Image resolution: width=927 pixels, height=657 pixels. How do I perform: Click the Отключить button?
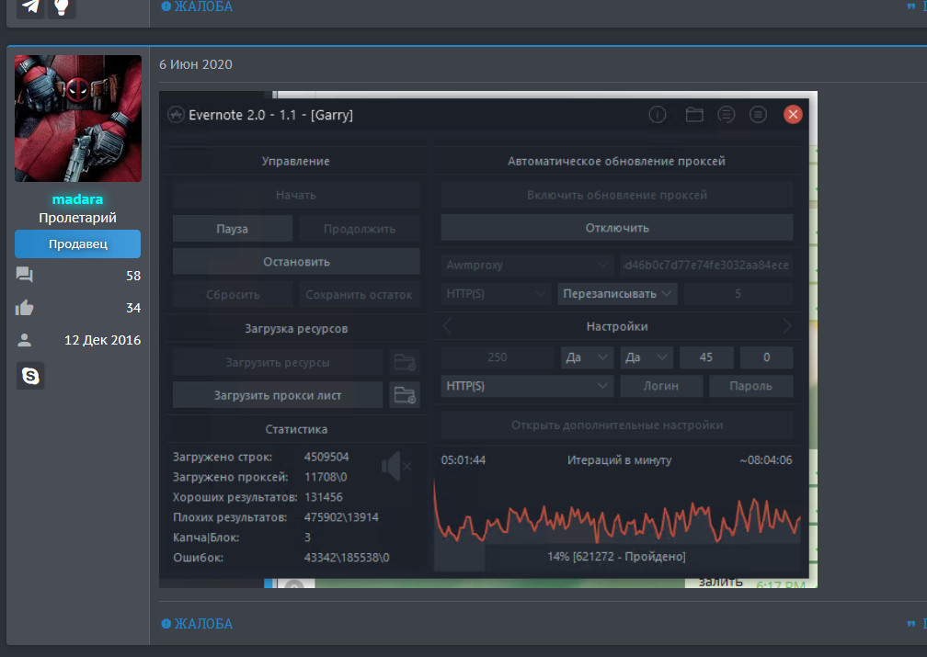click(617, 228)
